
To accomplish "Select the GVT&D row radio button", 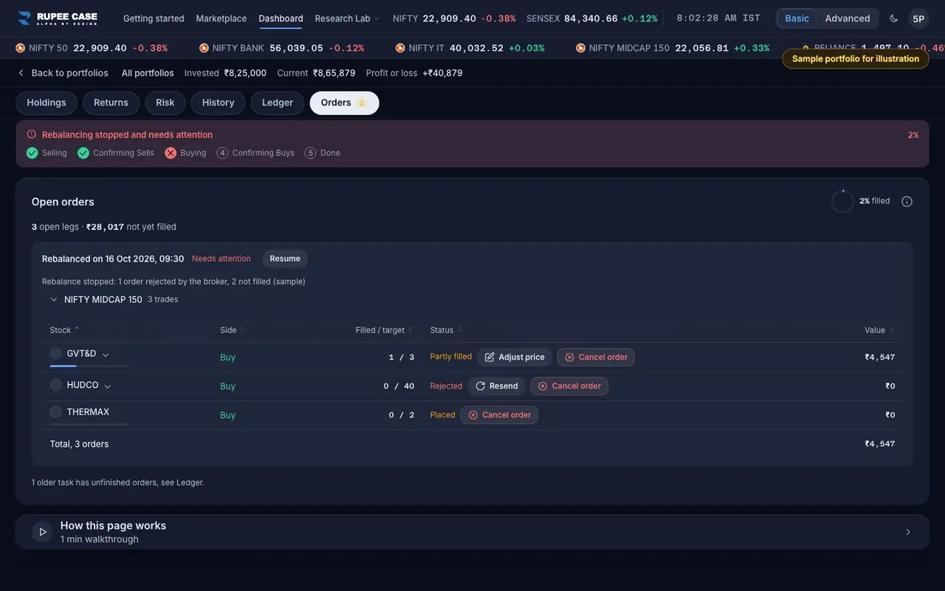I will (55, 354).
